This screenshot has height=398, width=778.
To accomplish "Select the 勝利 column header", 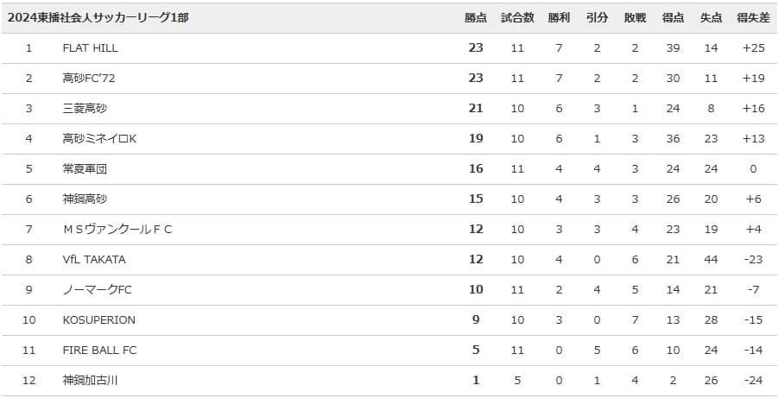I will coord(559,18).
